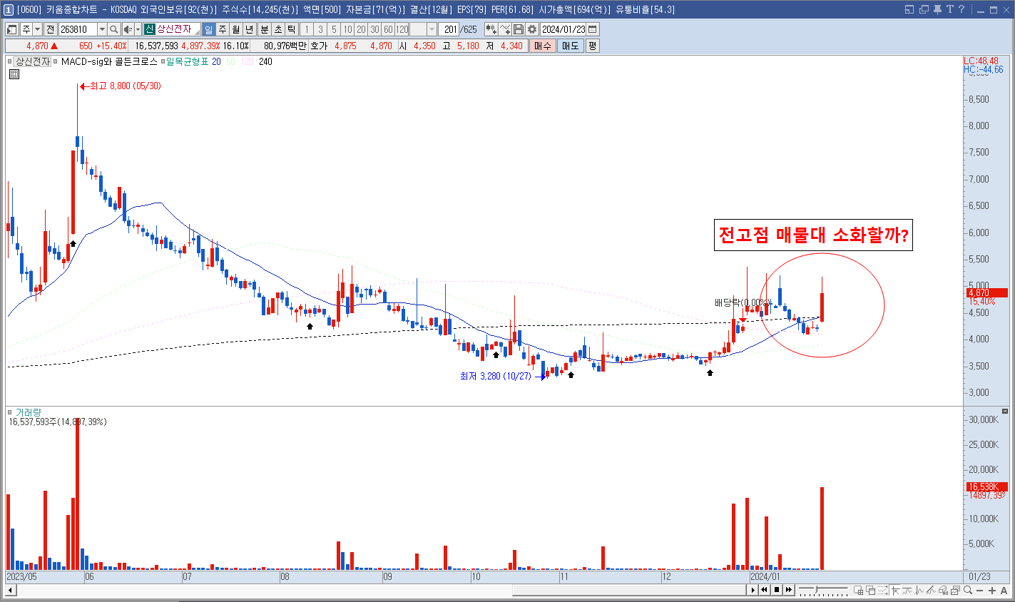Click the 매도 sell button
Image resolution: width=1015 pixels, height=602 pixels.
(x=571, y=46)
